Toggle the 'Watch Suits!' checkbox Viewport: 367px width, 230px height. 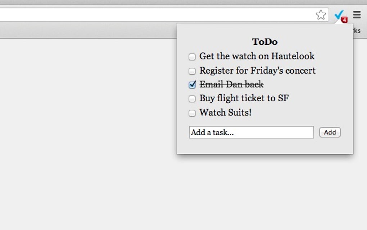(x=192, y=113)
